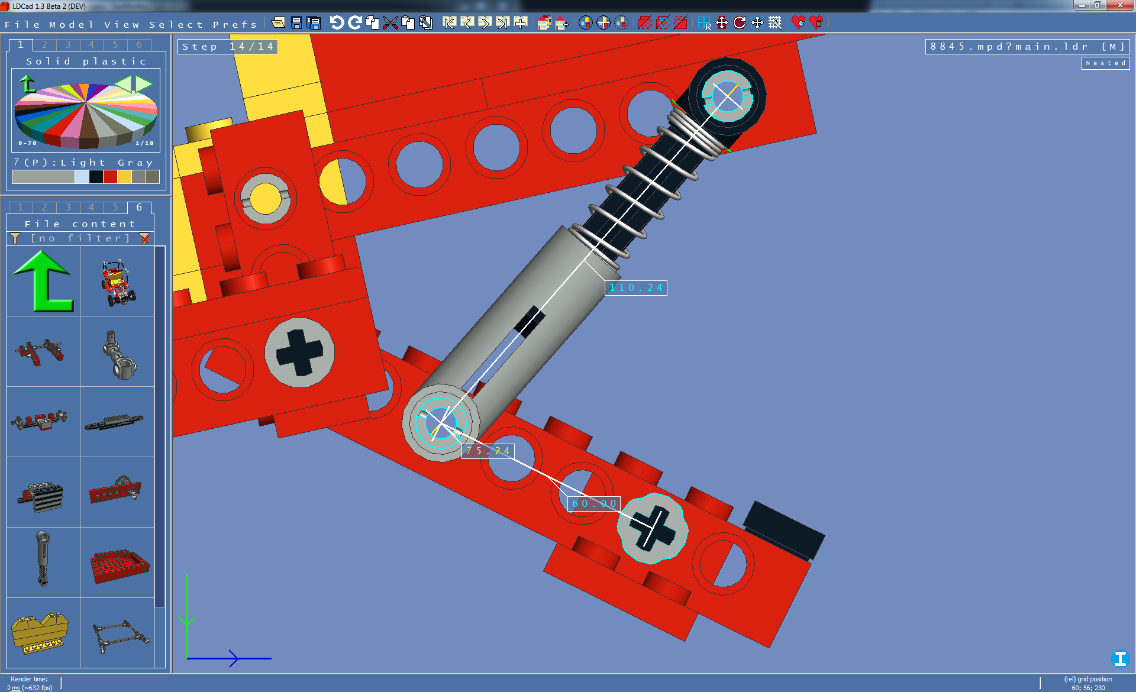The height and width of the screenshot is (692, 1136).
Task: Click the Save all files icon
Action: (314, 23)
